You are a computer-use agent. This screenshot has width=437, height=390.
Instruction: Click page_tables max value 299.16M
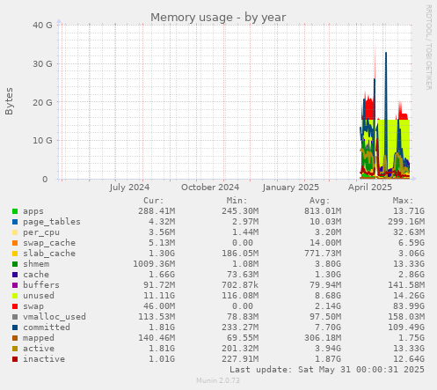406,222
